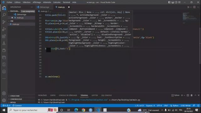201x113 pixels.
Task: Switch to the Démarrage editor tab
Action: [44, 7]
